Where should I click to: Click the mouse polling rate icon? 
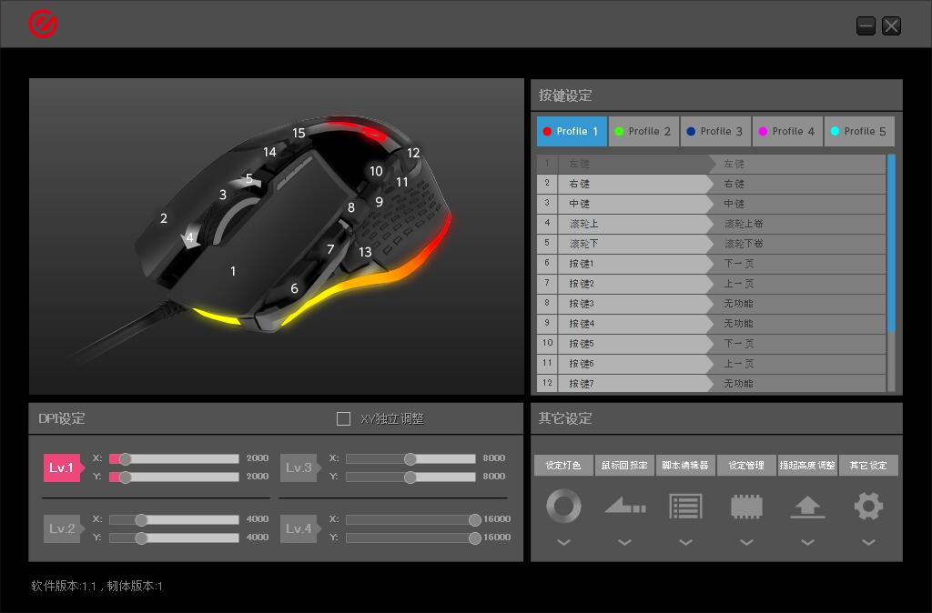pyautogui.click(x=624, y=506)
